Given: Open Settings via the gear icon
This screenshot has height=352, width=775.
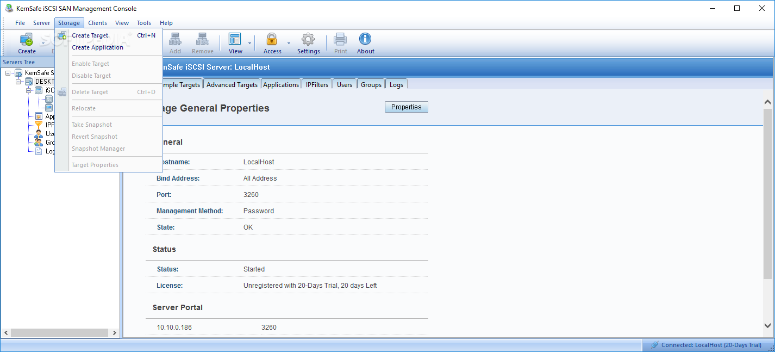Looking at the screenshot, I should tap(308, 39).
